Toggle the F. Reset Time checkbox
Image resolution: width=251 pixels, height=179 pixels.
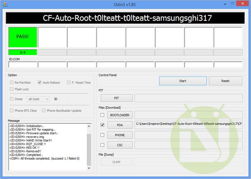click(x=69, y=83)
